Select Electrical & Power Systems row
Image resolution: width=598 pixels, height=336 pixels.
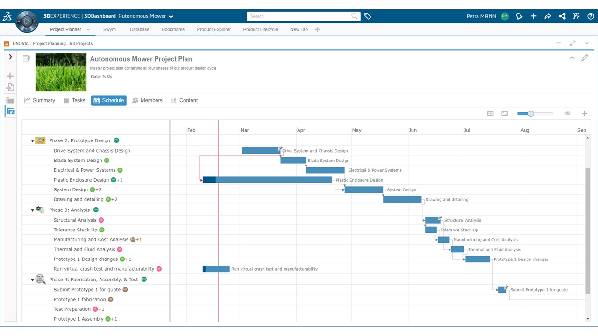(x=96, y=170)
